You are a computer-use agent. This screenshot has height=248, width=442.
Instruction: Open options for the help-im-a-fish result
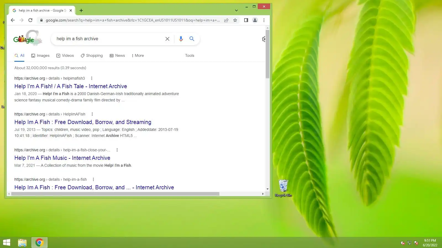coord(93,179)
